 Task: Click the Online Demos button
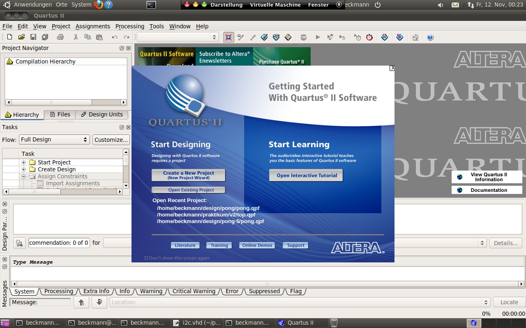tap(257, 245)
